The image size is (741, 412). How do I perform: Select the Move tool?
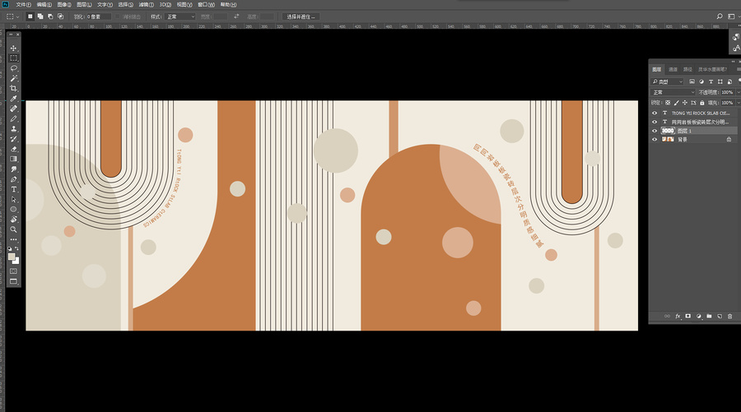13,49
